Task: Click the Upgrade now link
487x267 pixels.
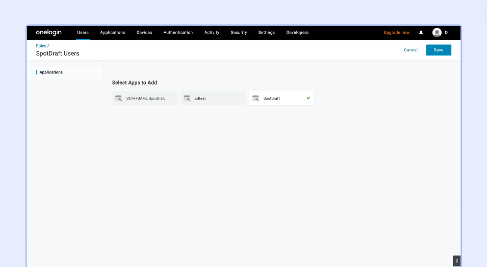Action: click(397, 32)
